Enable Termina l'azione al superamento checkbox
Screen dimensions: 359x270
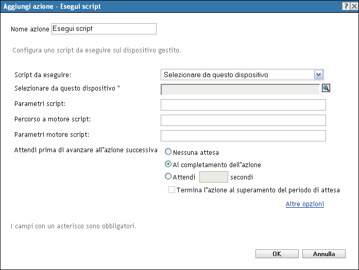pyautogui.click(x=172, y=190)
